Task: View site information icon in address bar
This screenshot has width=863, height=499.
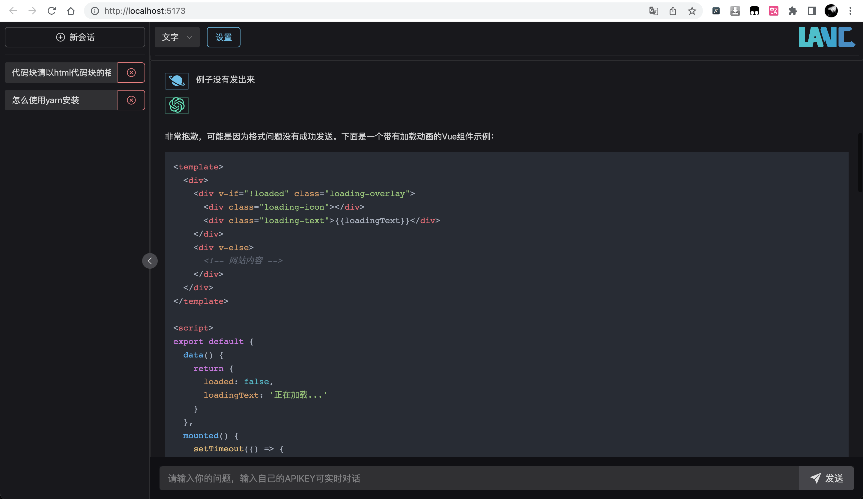Action: click(95, 11)
